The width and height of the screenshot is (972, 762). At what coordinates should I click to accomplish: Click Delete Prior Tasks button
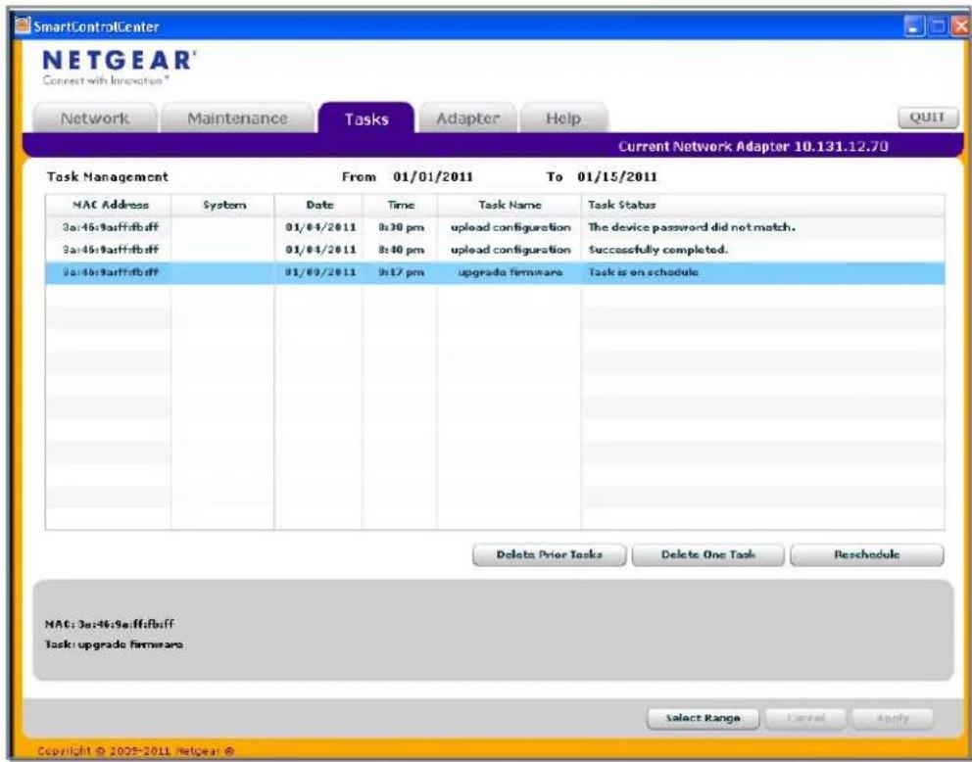[550, 554]
